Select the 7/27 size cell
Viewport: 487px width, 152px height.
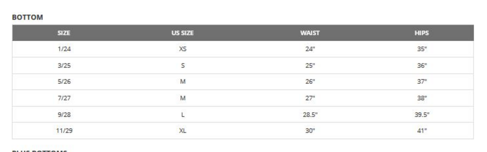(64, 98)
